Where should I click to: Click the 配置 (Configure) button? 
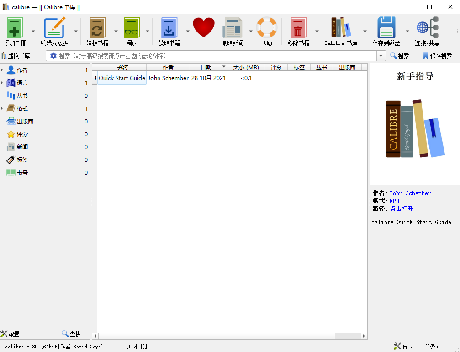click(10, 334)
